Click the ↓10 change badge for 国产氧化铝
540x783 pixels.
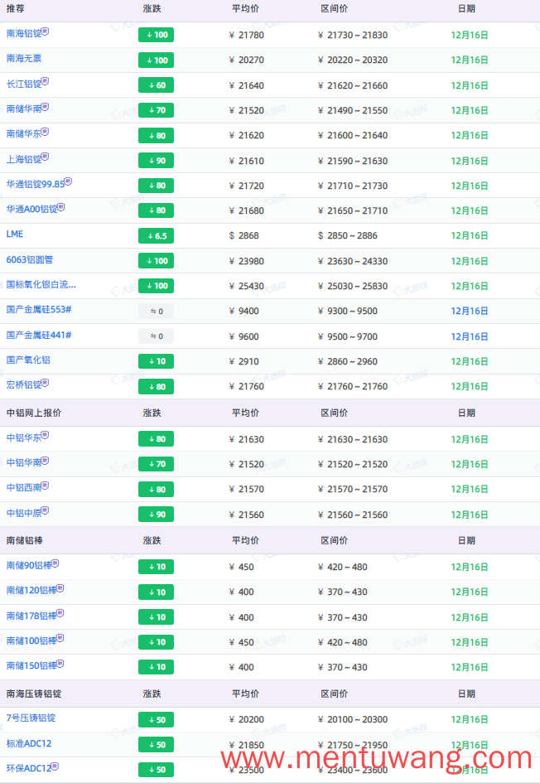pyautogui.click(x=157, y=361)
